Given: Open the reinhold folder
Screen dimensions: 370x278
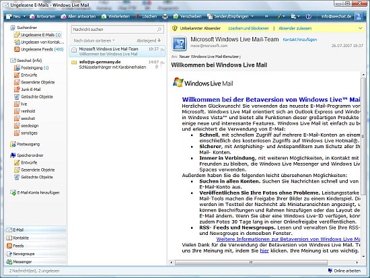Looking at the screenshot, I should [x=24, y=111].
